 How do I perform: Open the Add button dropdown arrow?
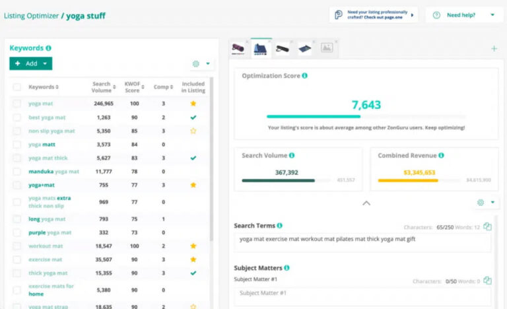point(46,64)
